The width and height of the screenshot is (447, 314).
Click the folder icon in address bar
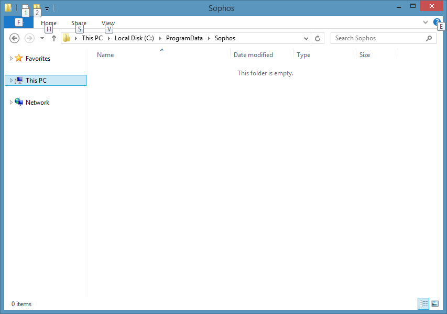point(67,38)
